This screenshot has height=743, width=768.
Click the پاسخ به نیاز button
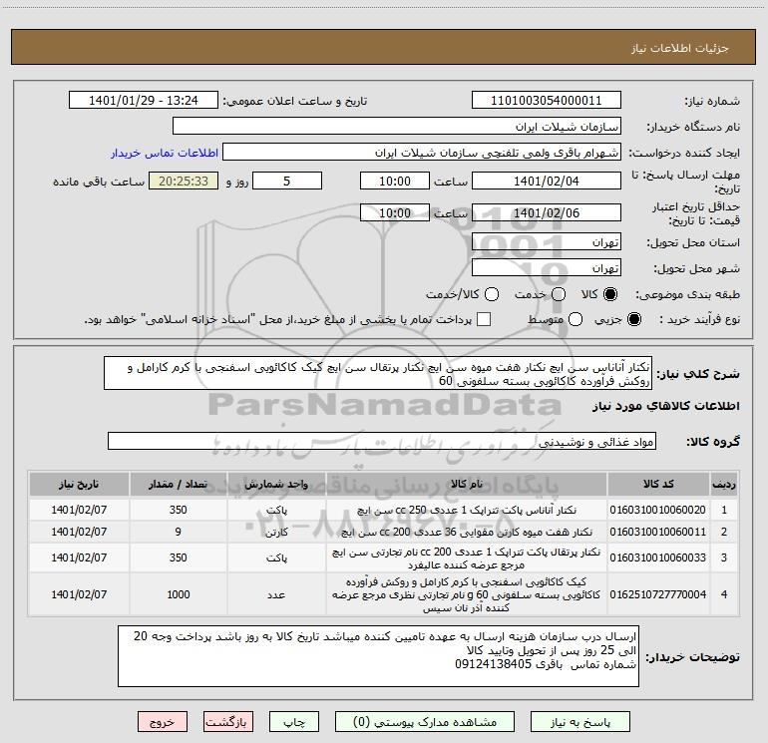pos(579,722)
